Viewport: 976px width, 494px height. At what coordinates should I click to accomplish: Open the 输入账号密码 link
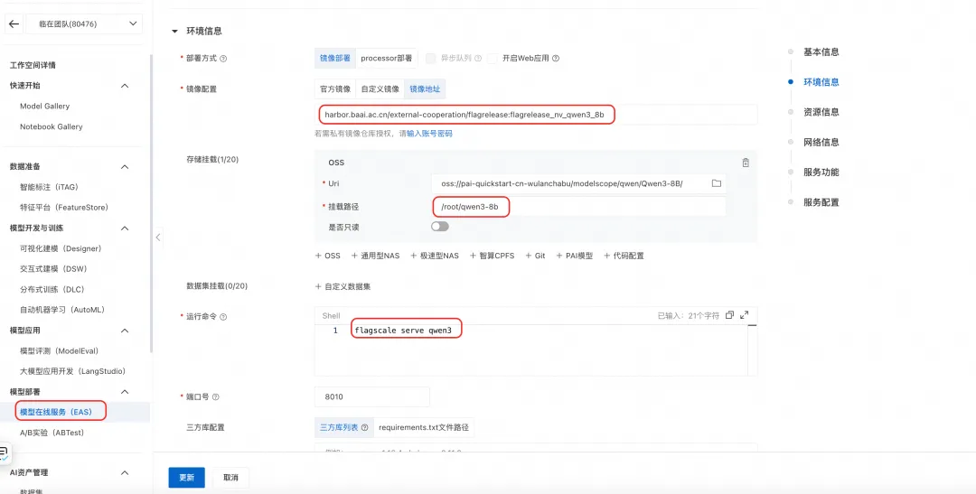[x=429, y=134]
